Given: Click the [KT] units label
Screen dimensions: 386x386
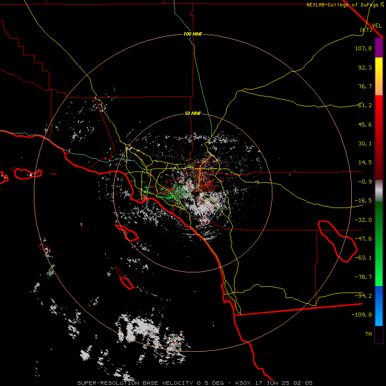Looking at the screenshot, I should point(366,30).
